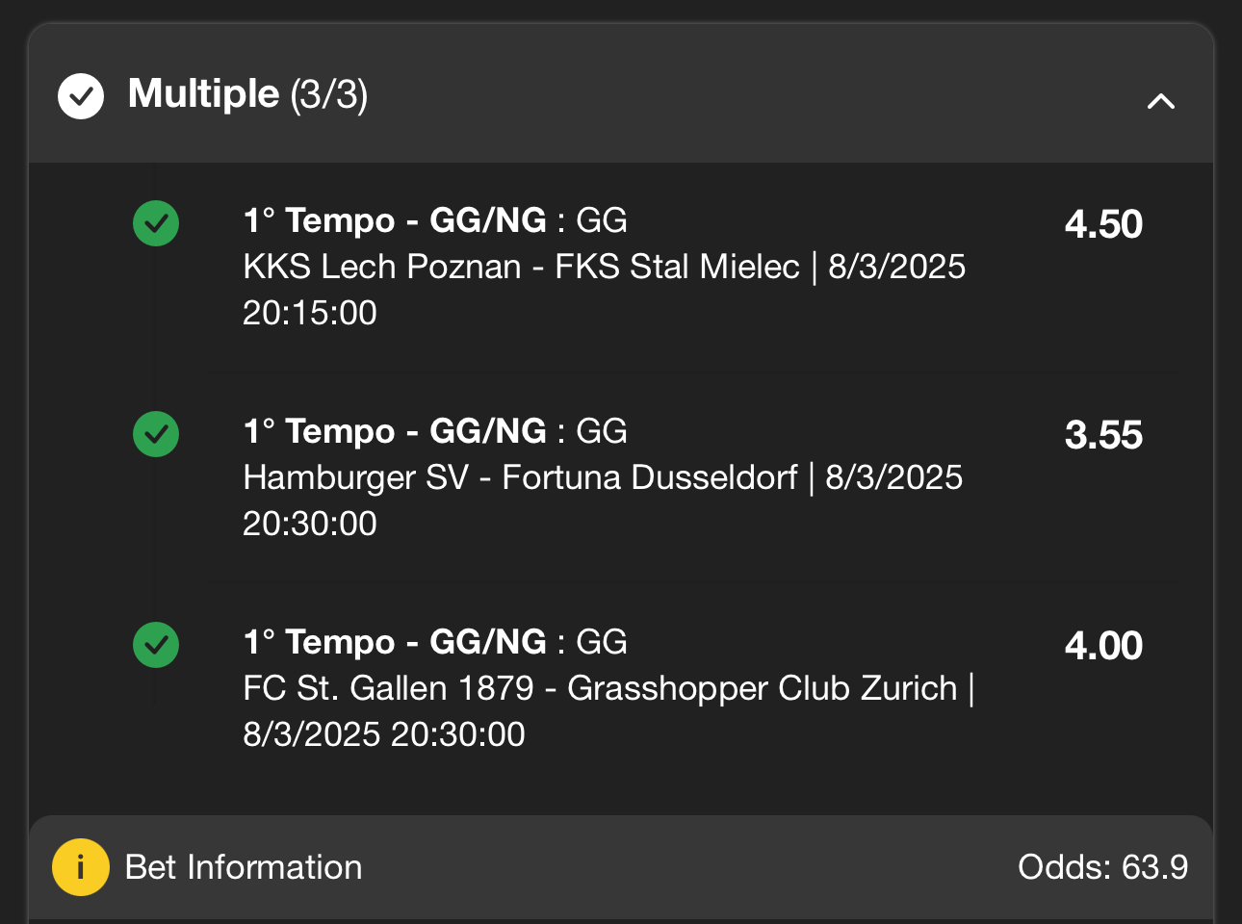Select the 4.50 odds value
1242x924 pixels.
coord(1103,224)
